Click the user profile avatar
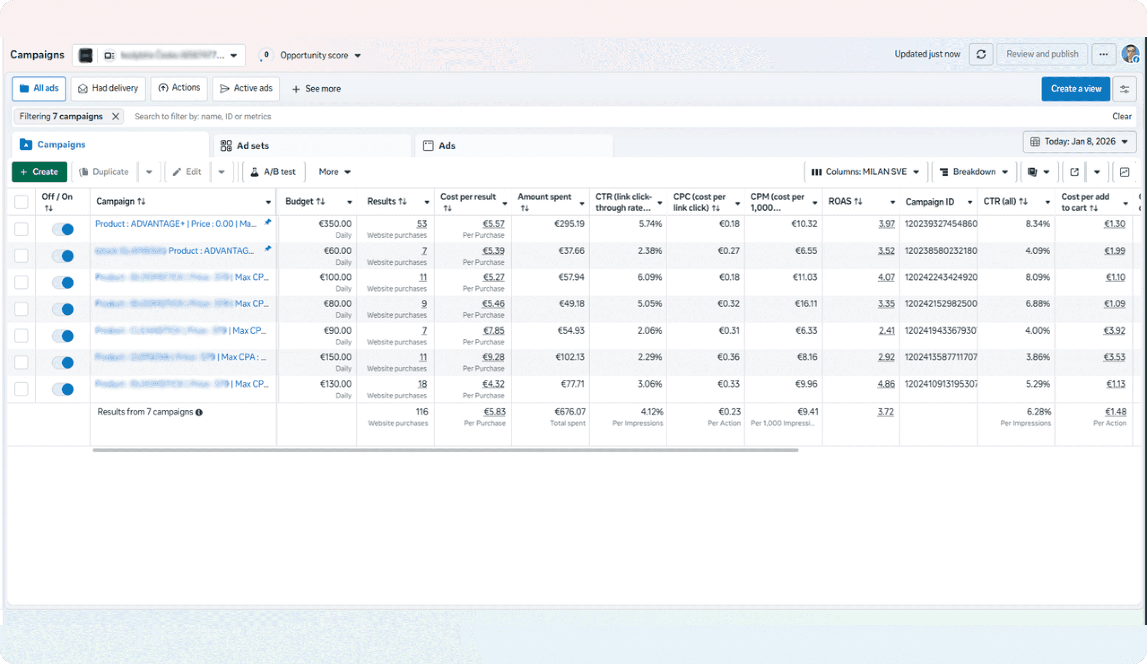 tap(1130, 54)
